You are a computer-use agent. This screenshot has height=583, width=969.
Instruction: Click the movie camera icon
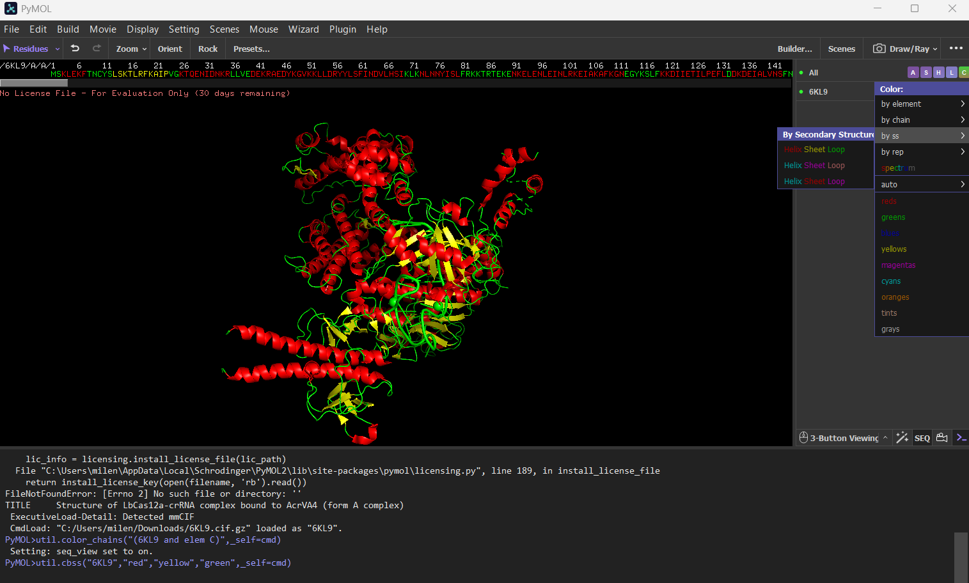pyautogui.click(x=942, y=438)
